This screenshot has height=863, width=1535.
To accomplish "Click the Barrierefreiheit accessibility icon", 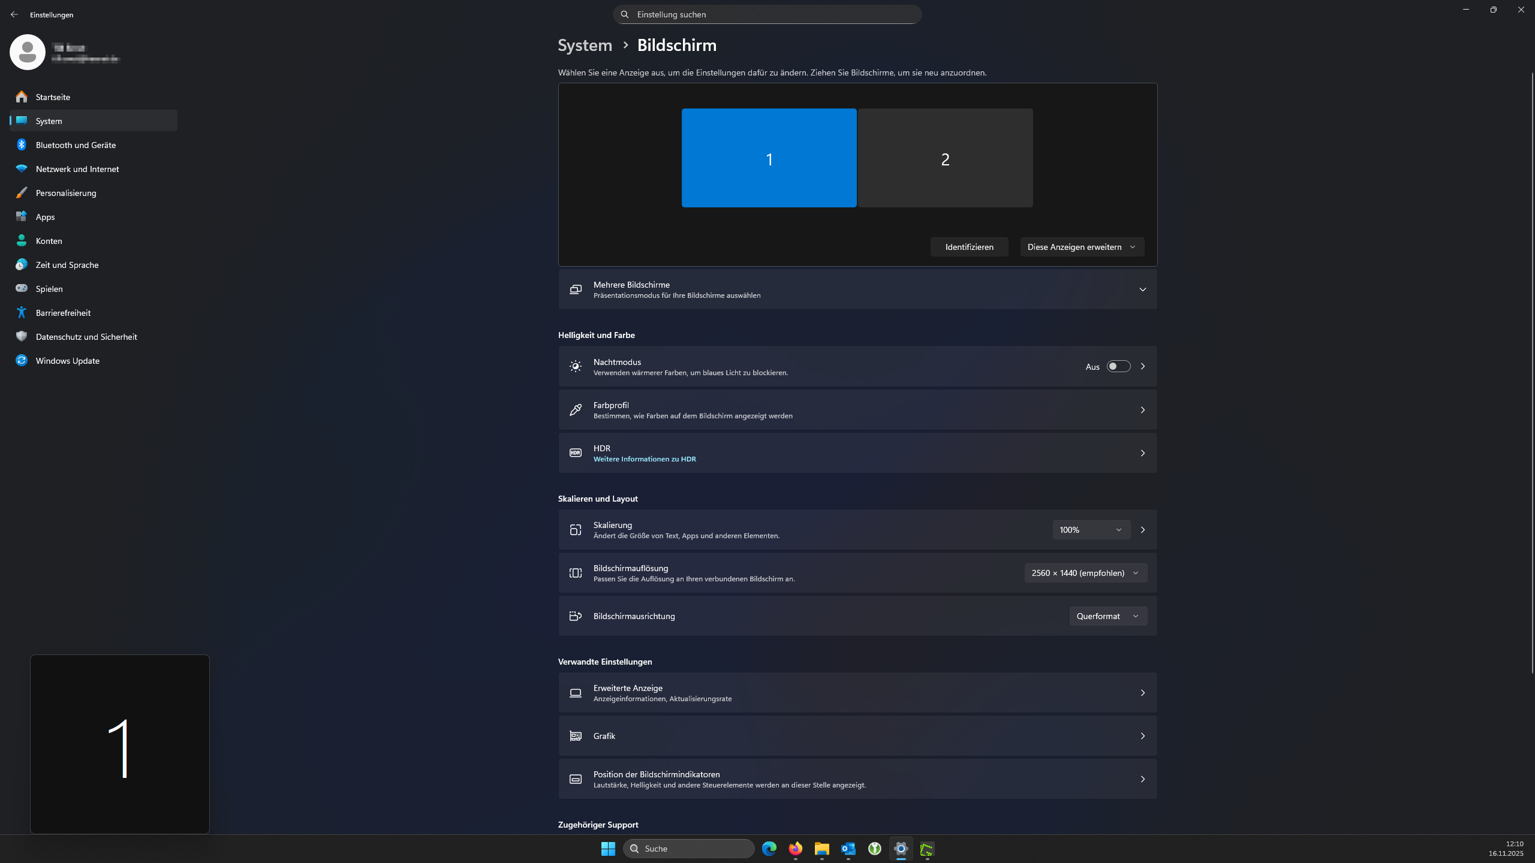I will 22,312.
